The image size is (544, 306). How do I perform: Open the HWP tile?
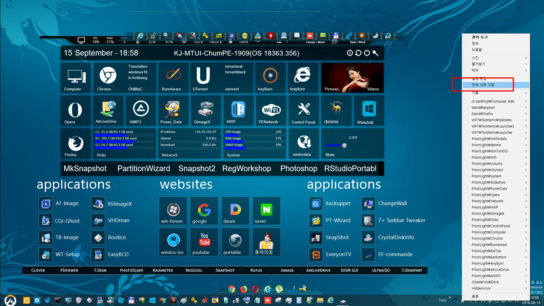(238, 110)
